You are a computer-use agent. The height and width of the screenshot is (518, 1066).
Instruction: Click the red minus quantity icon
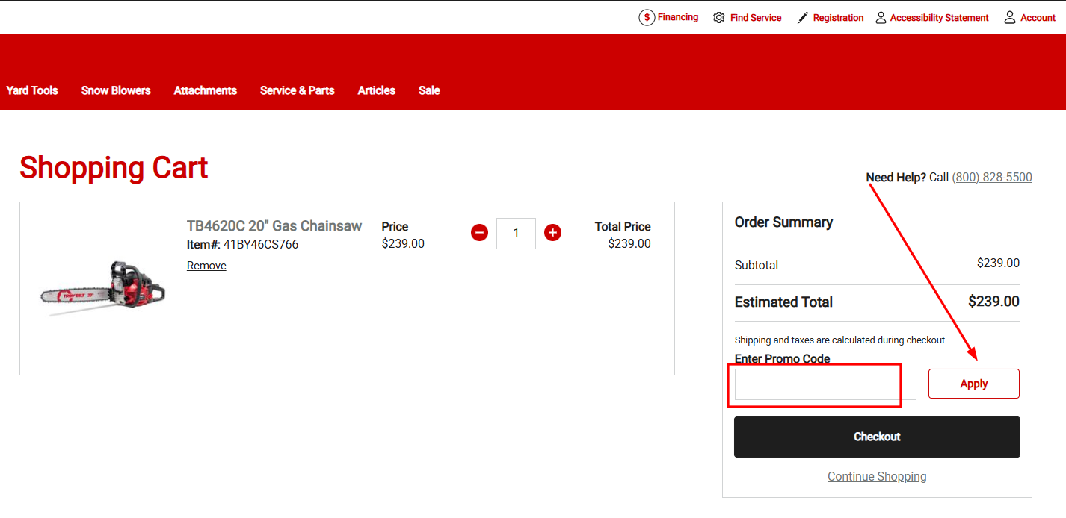tap(479, 232)
